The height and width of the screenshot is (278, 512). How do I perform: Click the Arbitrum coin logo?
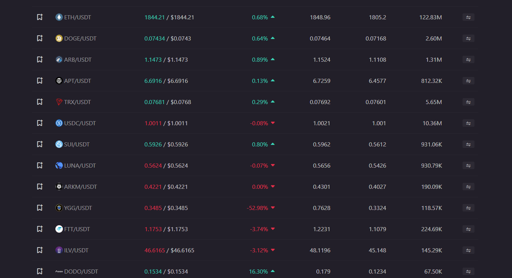(59, 59)
